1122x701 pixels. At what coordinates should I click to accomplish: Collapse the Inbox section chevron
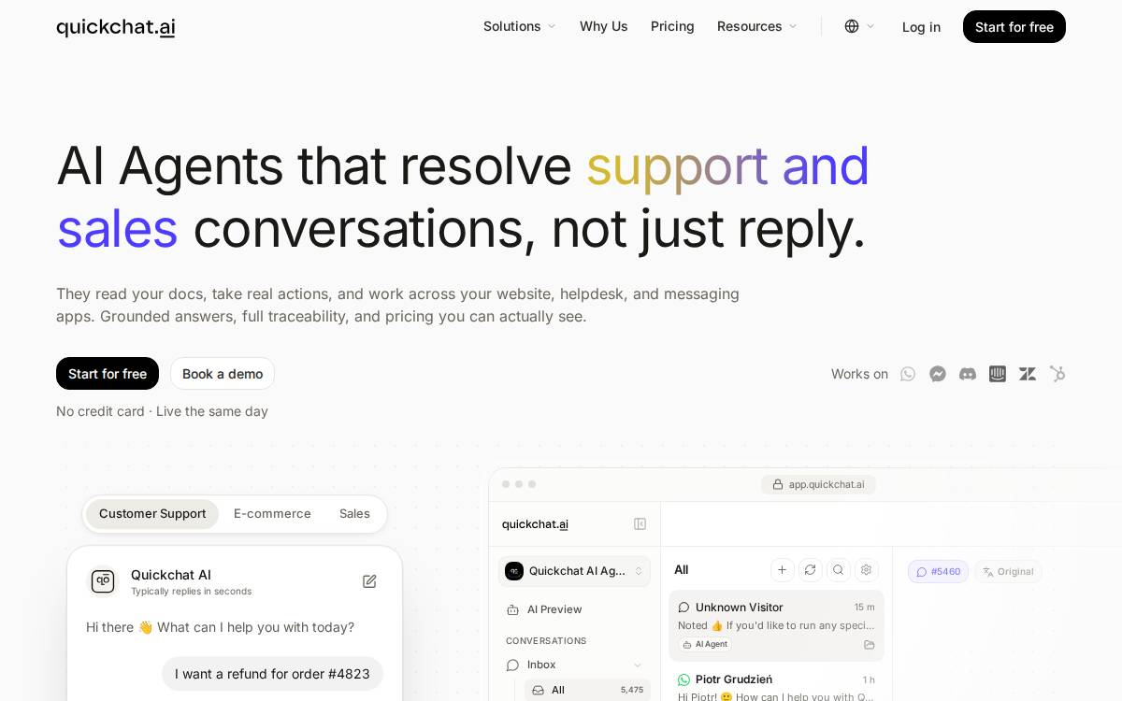638,665
